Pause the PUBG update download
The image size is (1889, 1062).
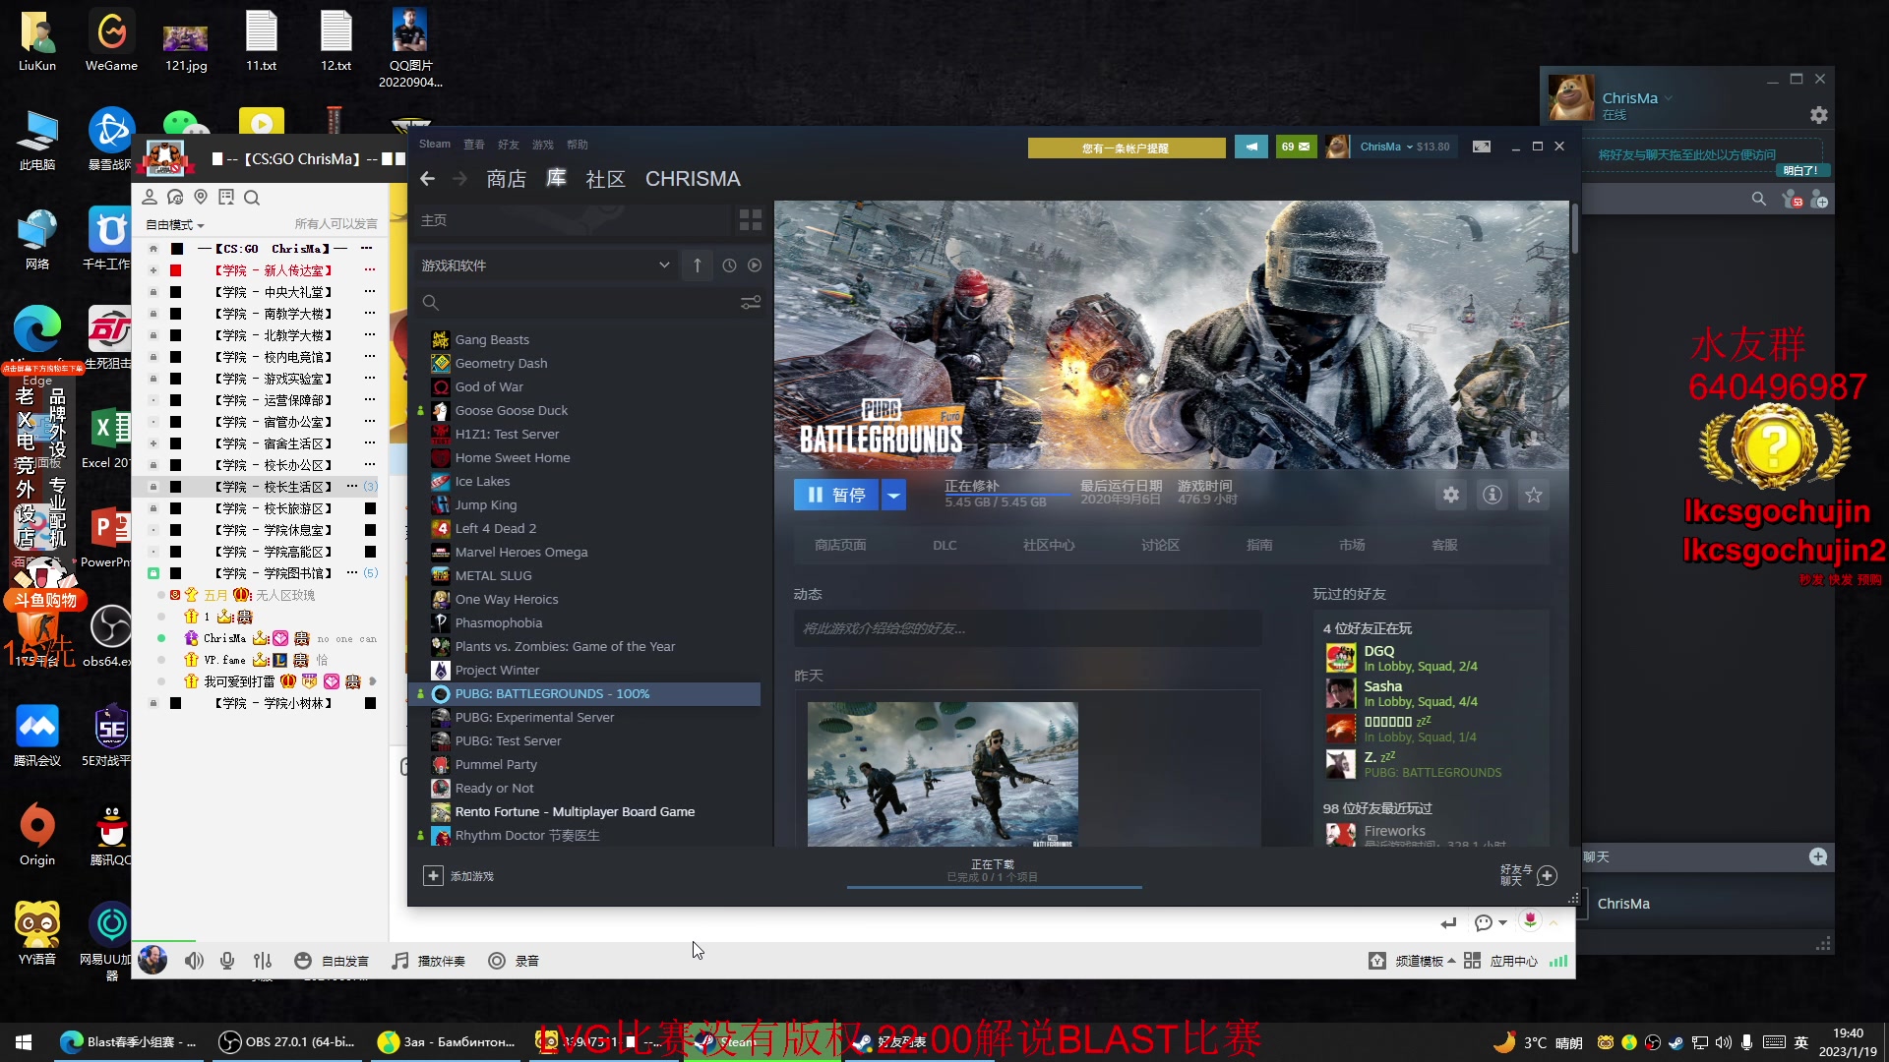point(836,495)
